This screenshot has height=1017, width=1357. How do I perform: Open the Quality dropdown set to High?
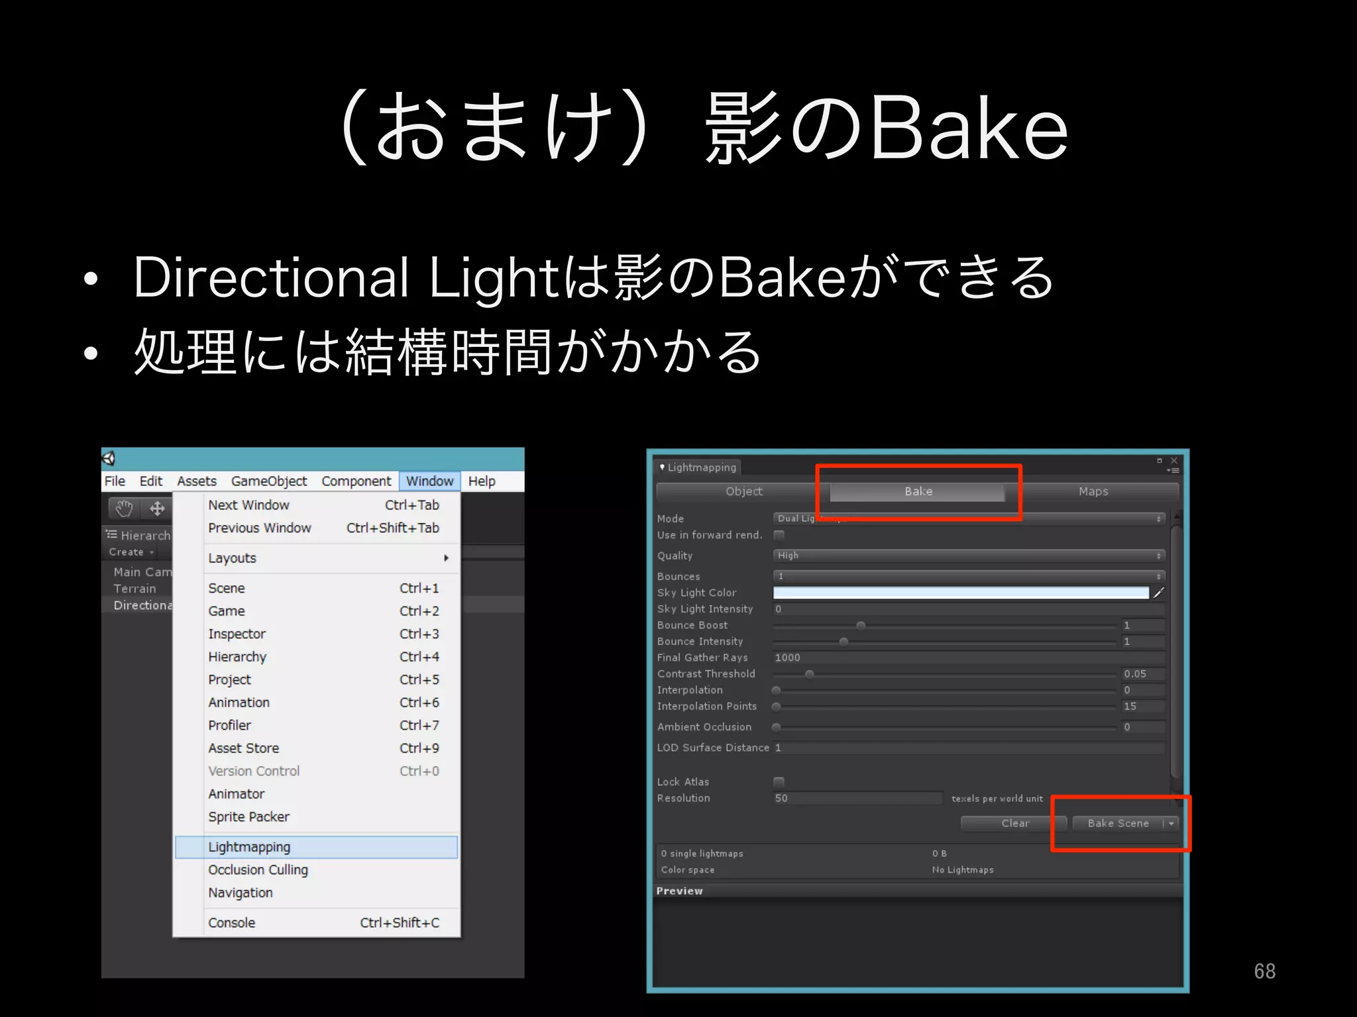[969, 556]
